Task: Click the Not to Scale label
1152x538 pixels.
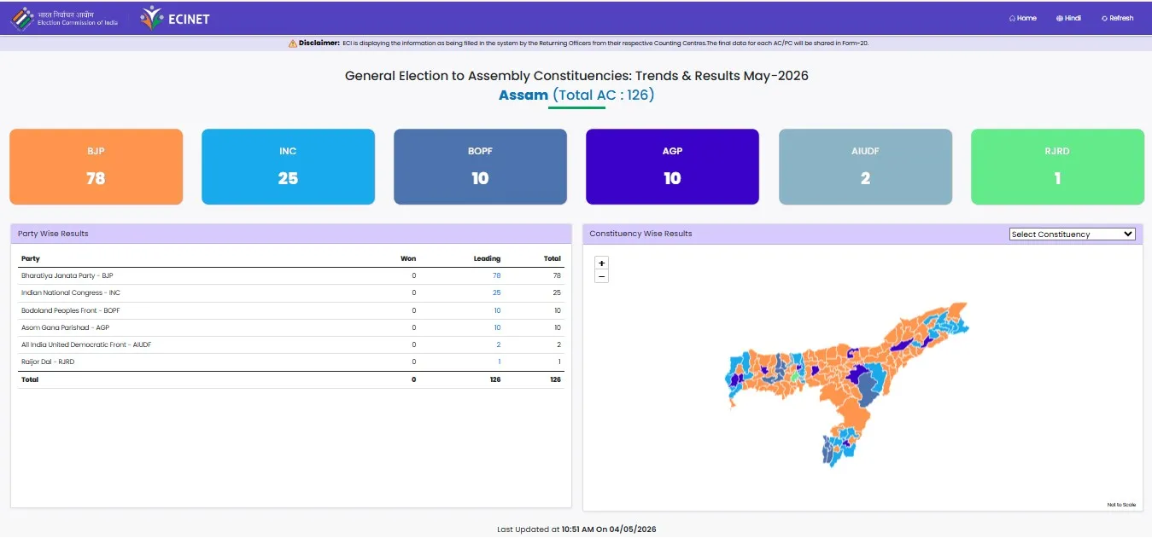Action: coord(1121,505)
